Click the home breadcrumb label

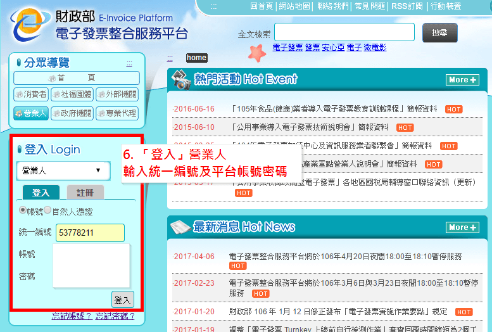(196, 58)
